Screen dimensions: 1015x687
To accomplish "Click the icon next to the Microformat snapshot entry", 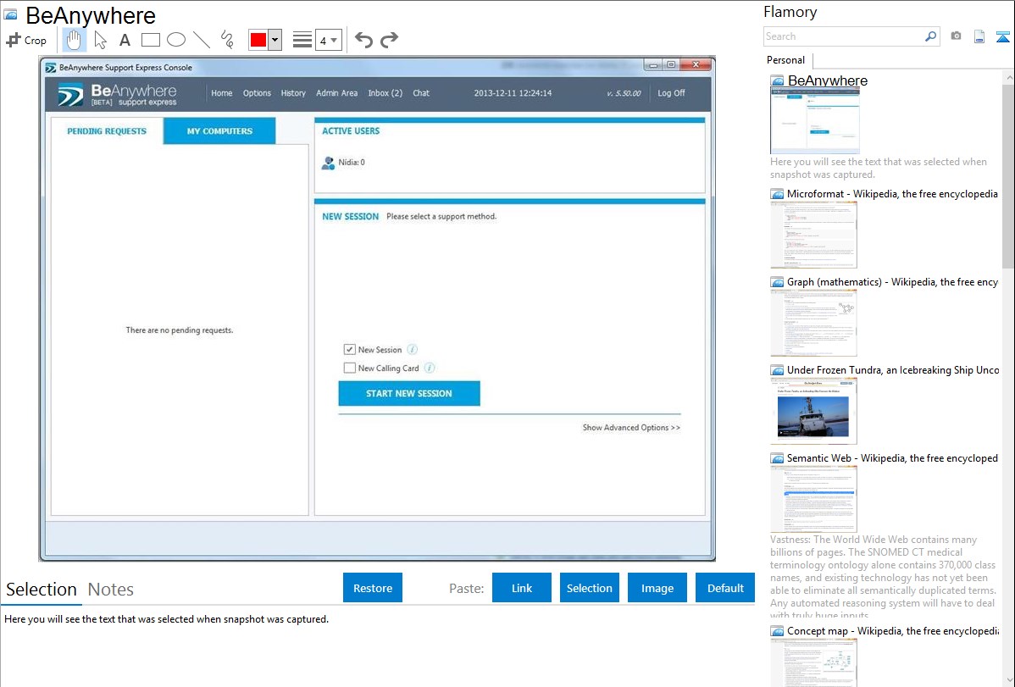I will pyautogui.click(x=777, y=194).
